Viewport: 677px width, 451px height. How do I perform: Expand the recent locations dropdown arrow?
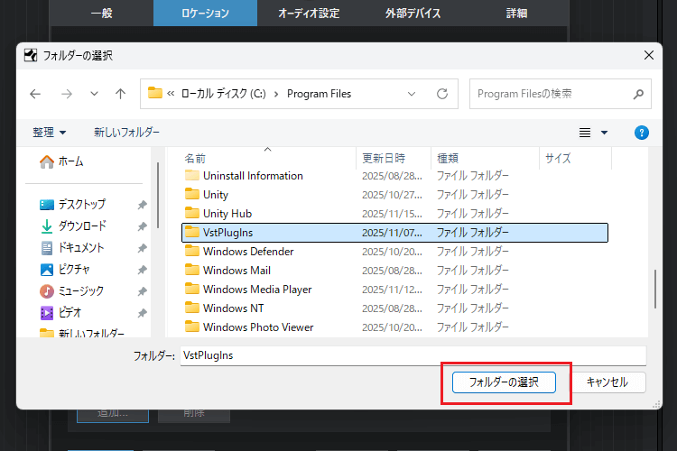click(x=94, y=94)
